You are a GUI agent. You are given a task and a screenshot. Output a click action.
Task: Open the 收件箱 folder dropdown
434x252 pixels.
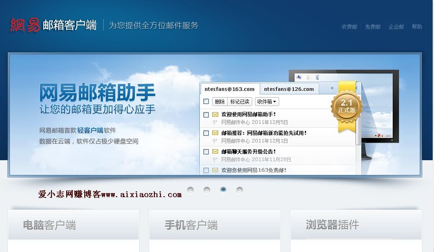[x=267, y=102]
